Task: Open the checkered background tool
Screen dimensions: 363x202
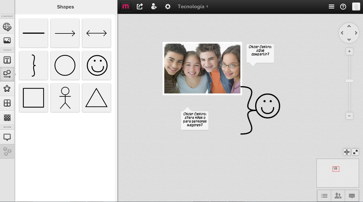Action: coord(7,117)
